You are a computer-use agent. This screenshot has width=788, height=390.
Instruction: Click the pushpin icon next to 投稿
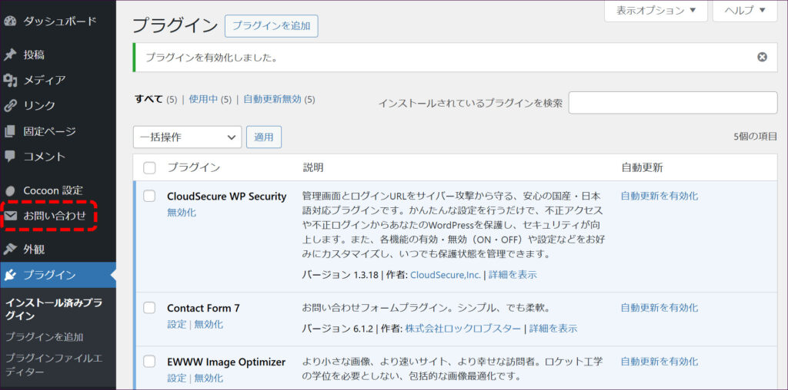(x=10, y=55)
